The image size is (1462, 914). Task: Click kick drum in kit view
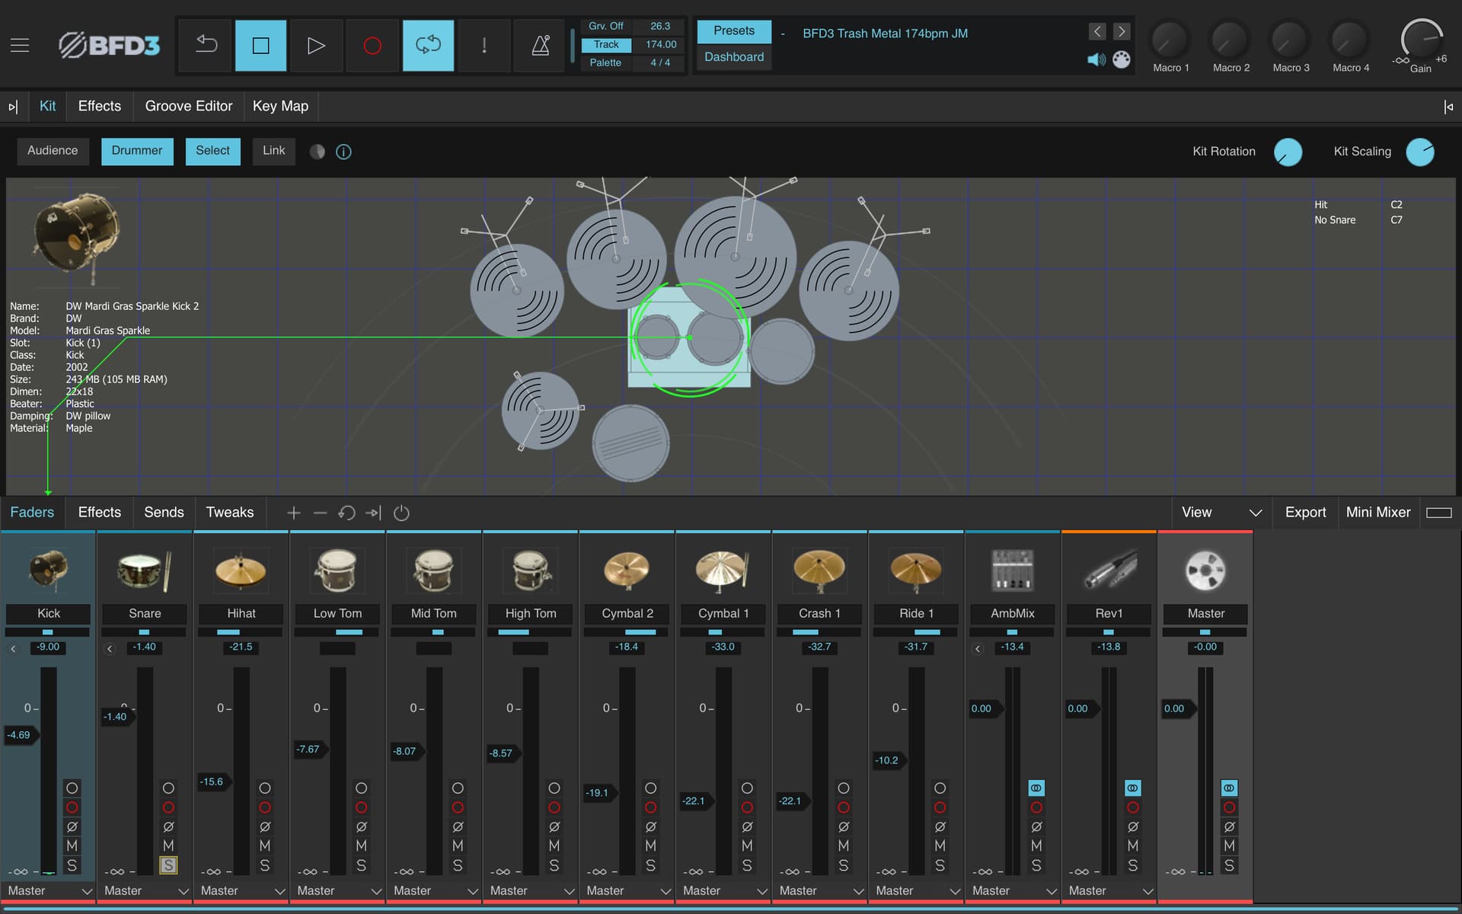689,337
